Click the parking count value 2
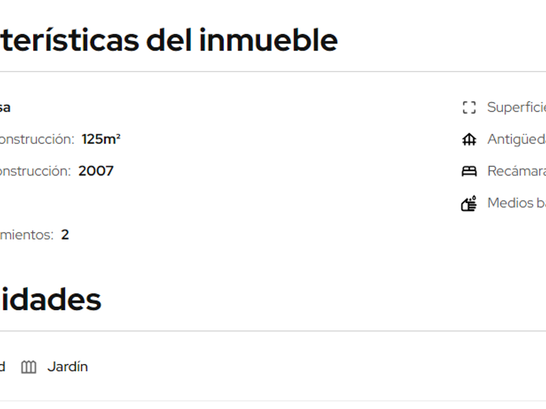546x409 pixels. click(65, 235)
